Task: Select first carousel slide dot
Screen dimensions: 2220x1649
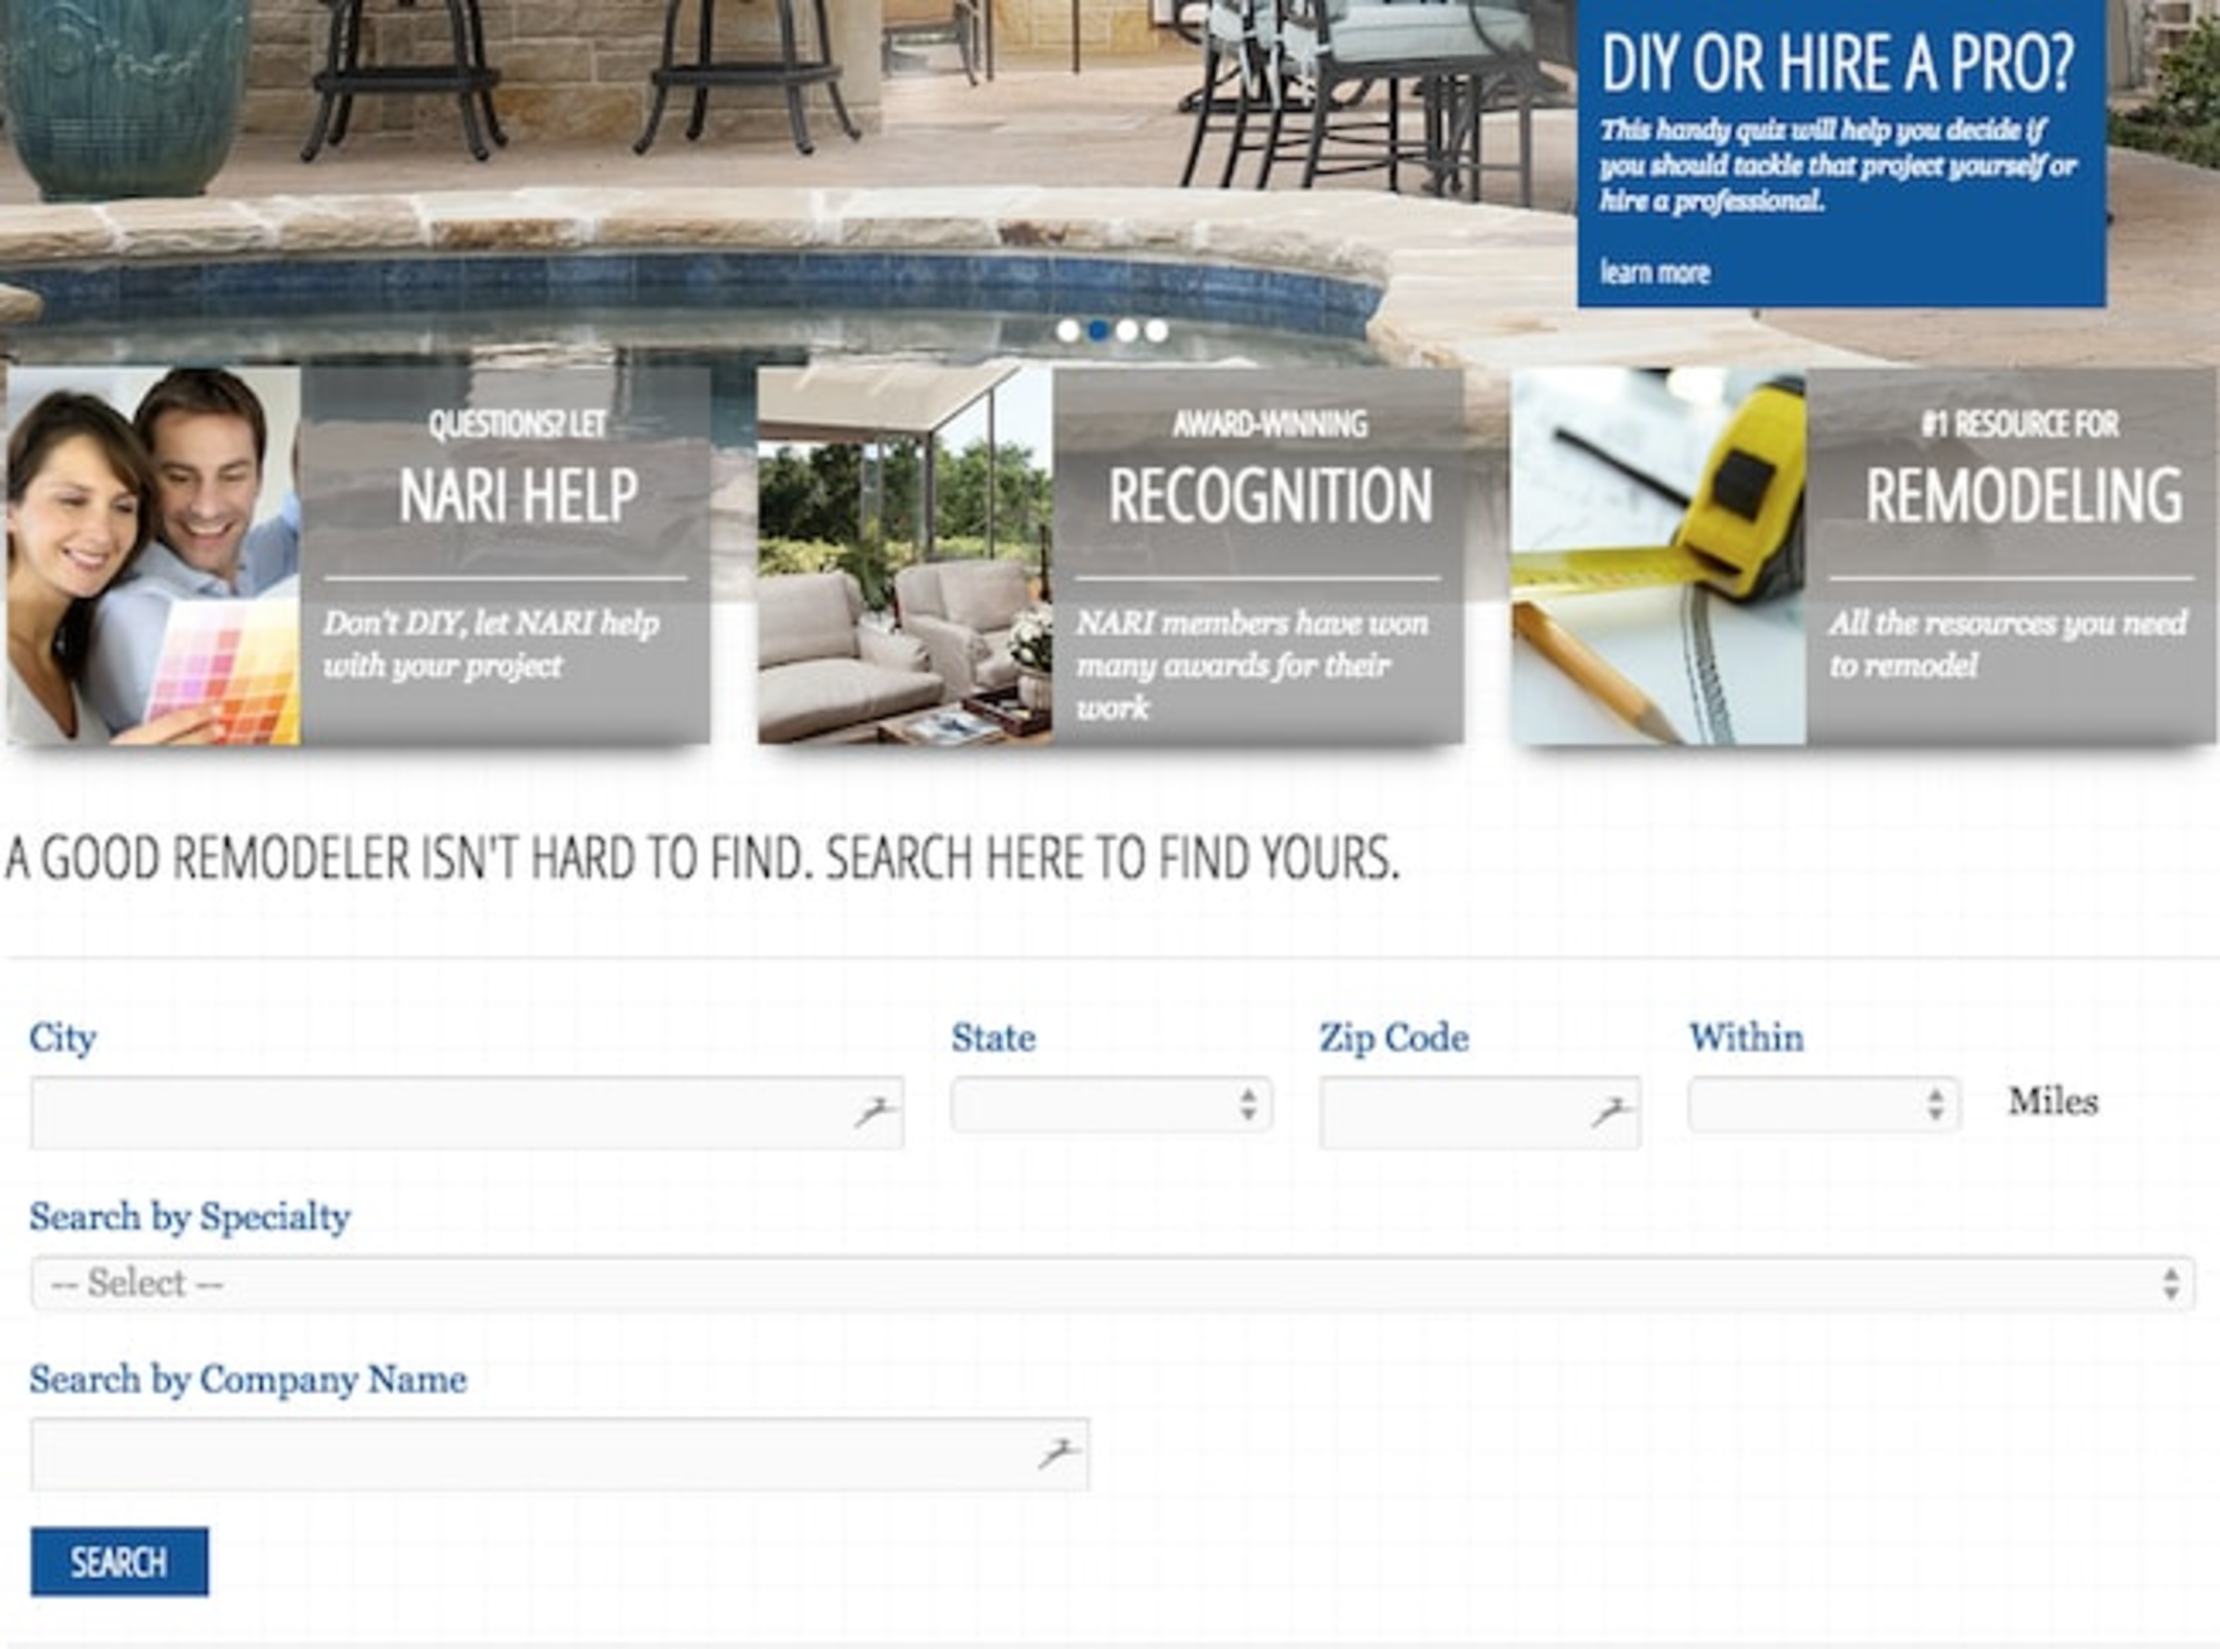Action: point(1068,331)
